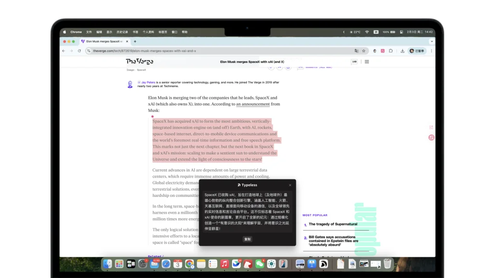Screen dimensions: 495x278
Task: Open a new browser tab
Action: 135,42
